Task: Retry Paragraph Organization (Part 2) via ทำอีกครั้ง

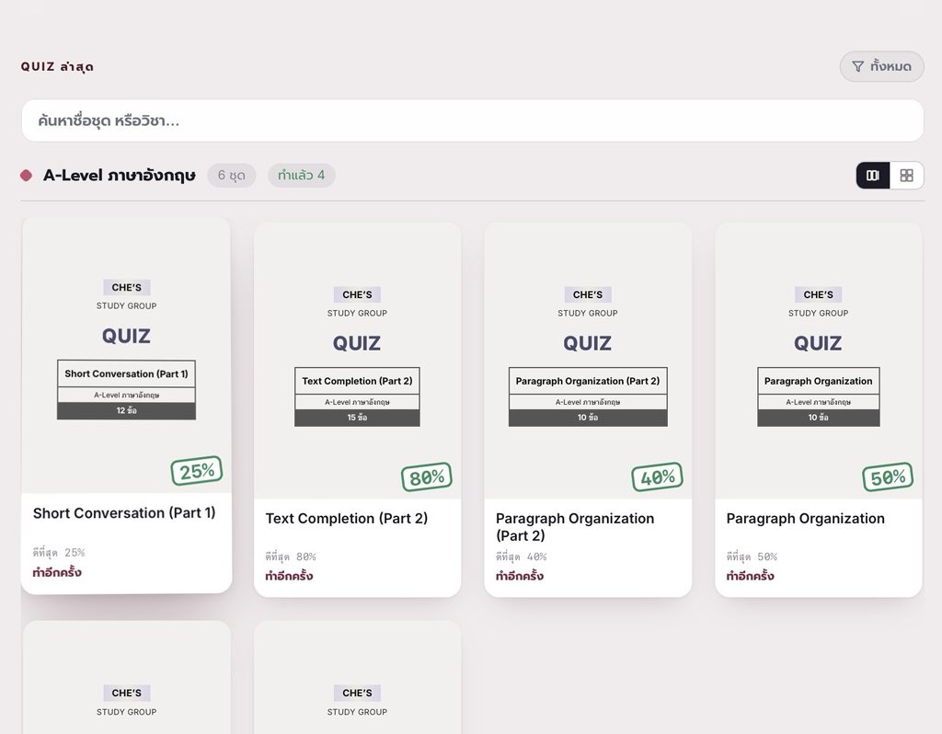Action: pos(520,576)
